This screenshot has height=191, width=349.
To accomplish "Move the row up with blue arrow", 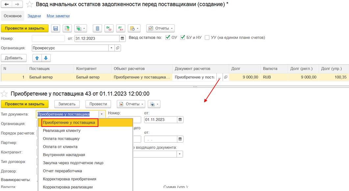I will tap(37, 58).
